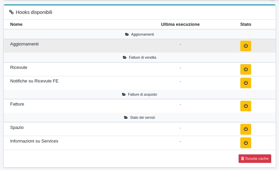This screenshot has width=279, height=170.
Task: Click the power icon in Spazio row
Action: (245, 129)
